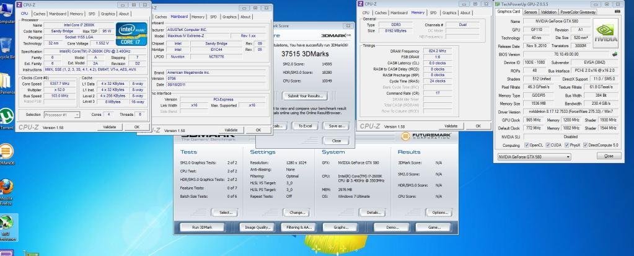
Task: Click Validate in CPU-Z Memory window
Action: [451, 126]
